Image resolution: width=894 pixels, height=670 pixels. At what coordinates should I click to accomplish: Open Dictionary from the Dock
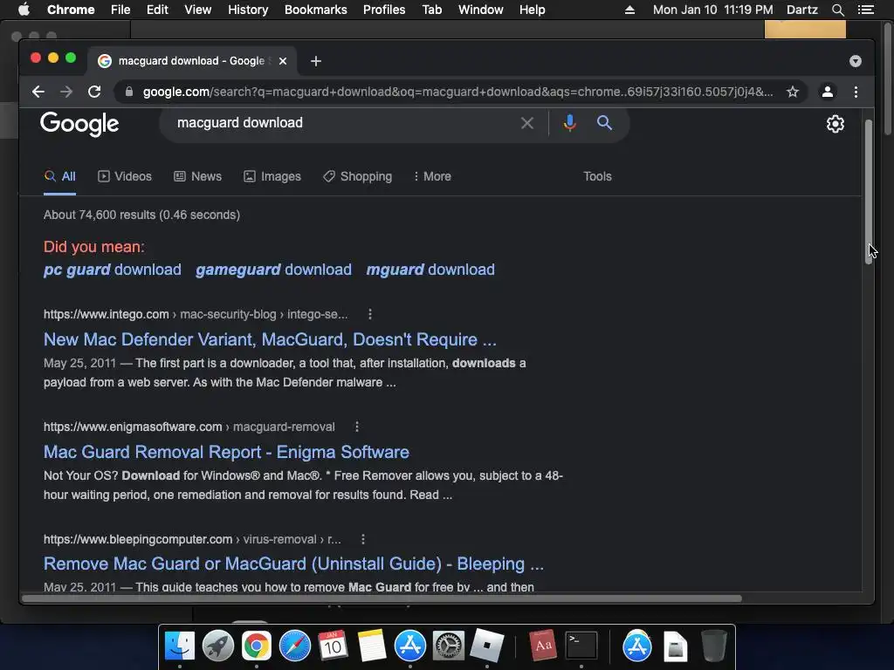click(542, 646)
